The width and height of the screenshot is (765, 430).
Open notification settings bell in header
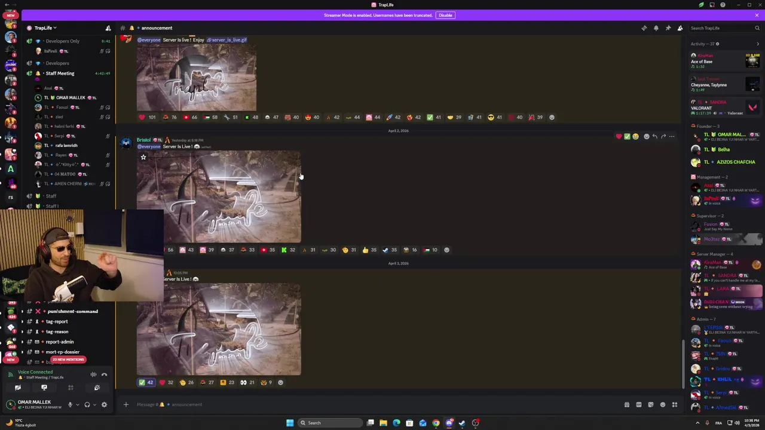point(656,28)
